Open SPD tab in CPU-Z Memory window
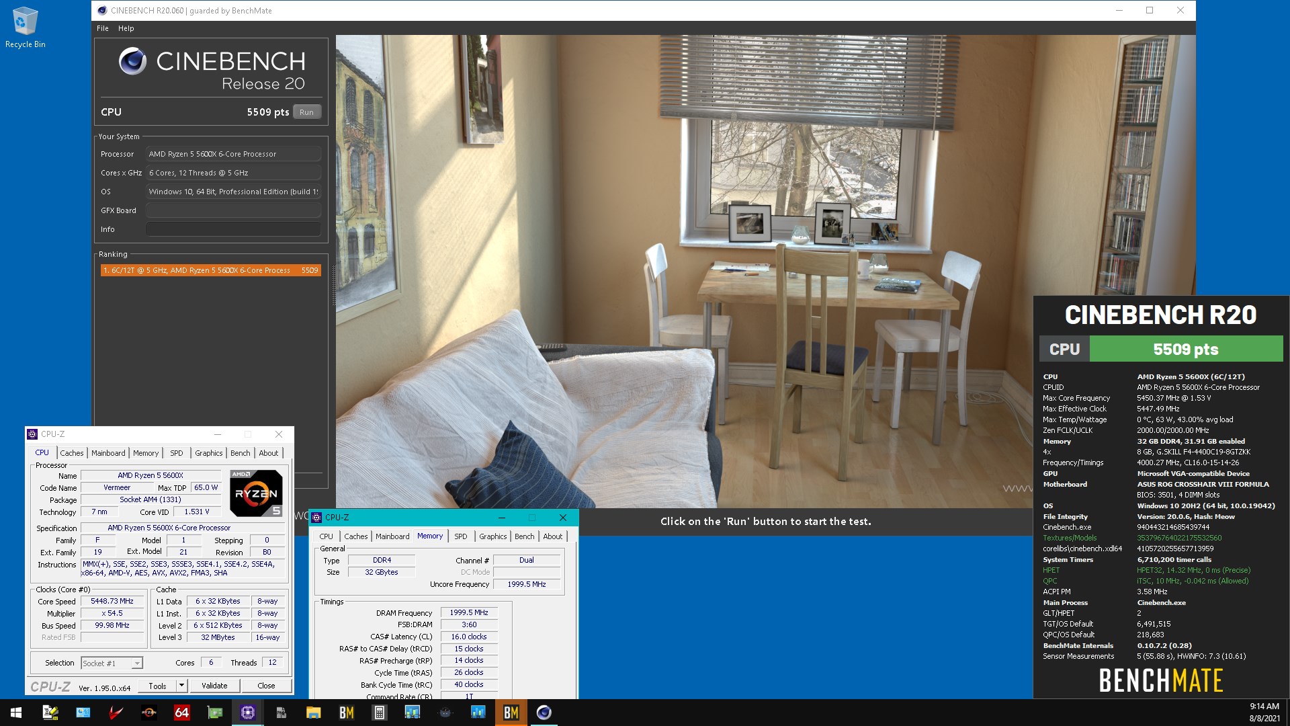Image resolution: width=1290 pixels, height=726 pixels. [x=461, y=536]
